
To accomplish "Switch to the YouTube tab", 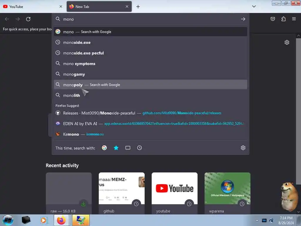I will 33,6.
